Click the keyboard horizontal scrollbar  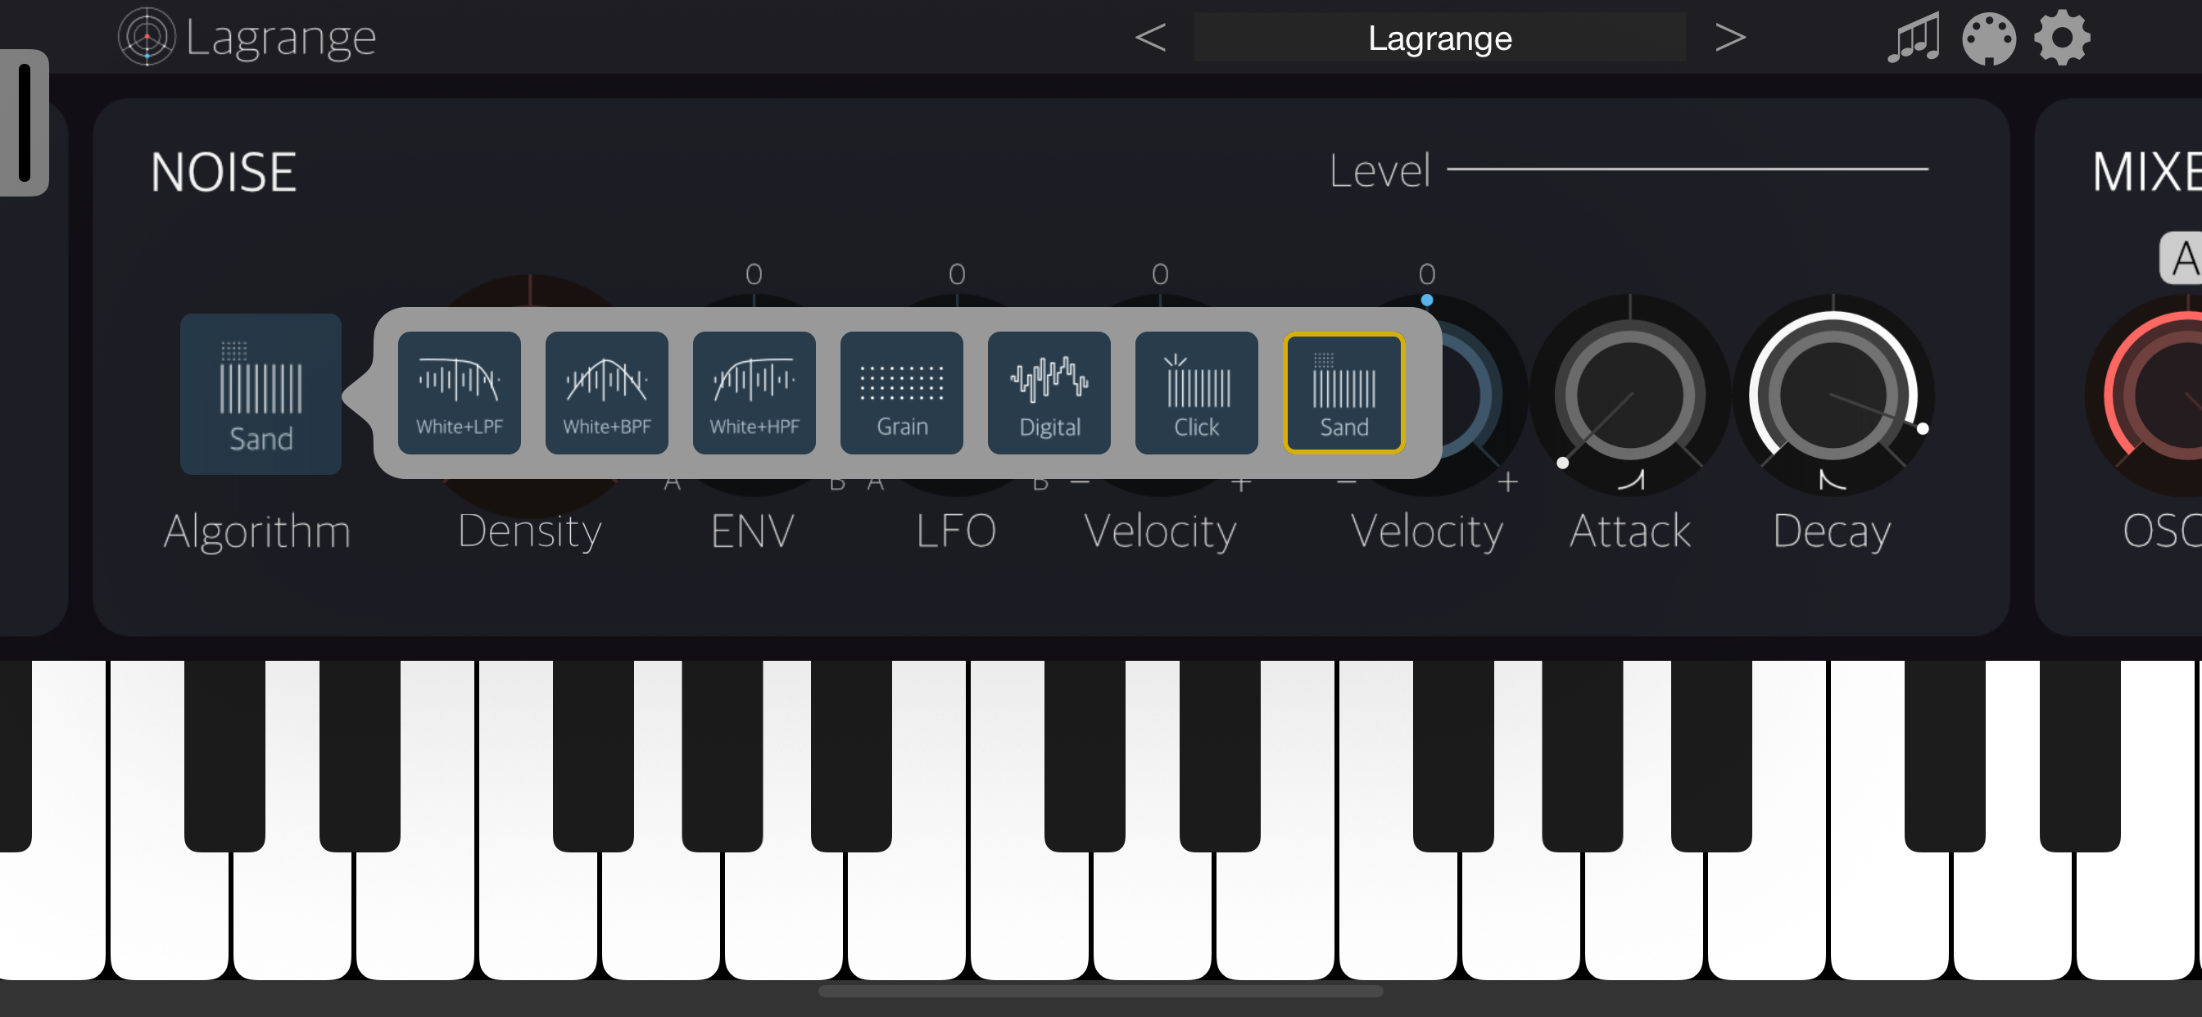(1100, 992)
